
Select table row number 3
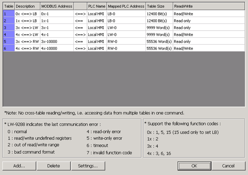coord(9,28)
